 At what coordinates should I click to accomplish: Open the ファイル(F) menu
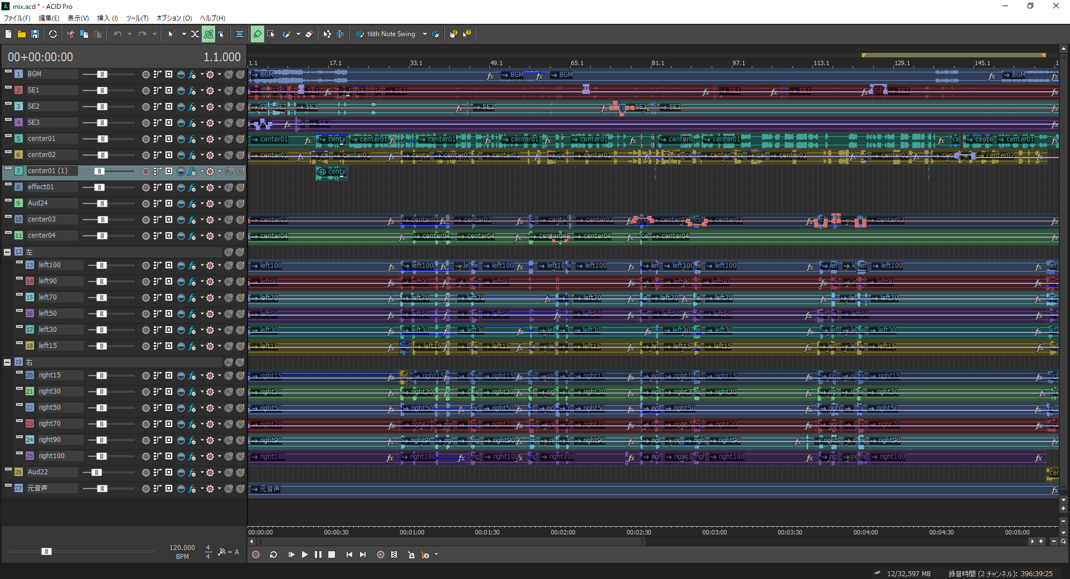pos(17,18)
